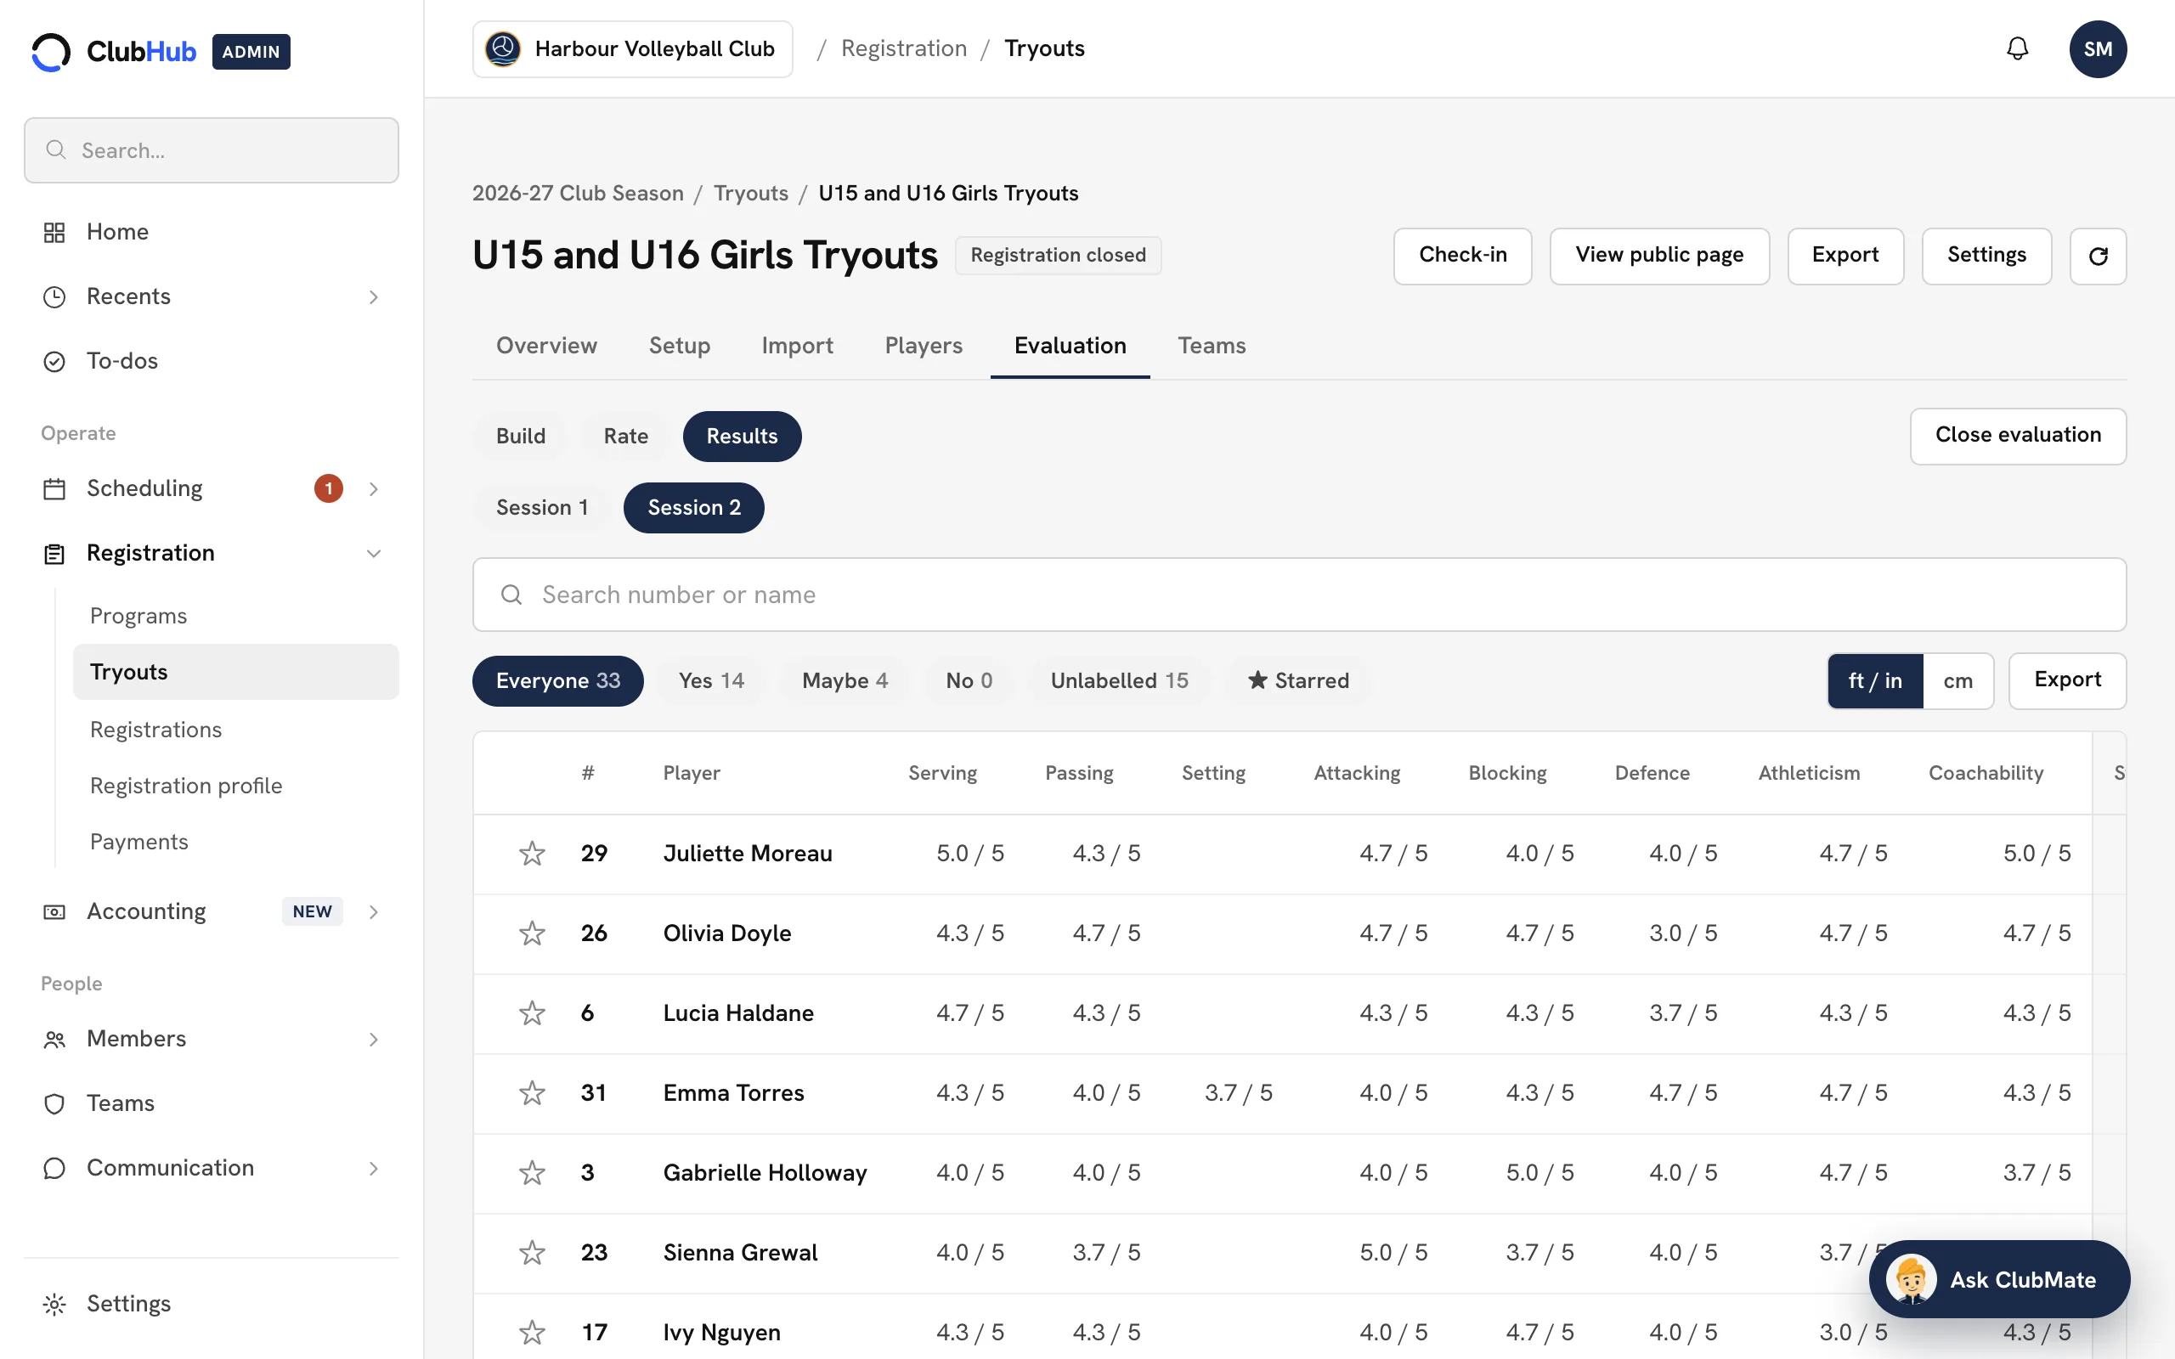Expand the Accounting chevron
The height and width of the screenshot is (1359, 2175).
click(x=374, y=912)
